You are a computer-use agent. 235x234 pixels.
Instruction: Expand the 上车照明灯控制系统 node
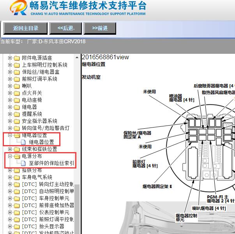pyautogui.click(x=10, y=65)
